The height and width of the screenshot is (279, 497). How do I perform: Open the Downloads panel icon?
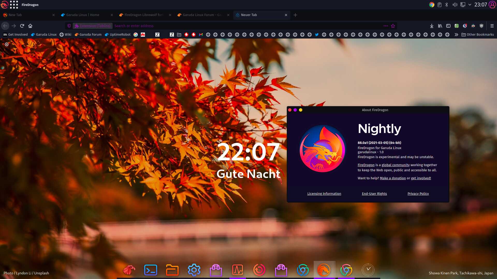tap(432, 26)
